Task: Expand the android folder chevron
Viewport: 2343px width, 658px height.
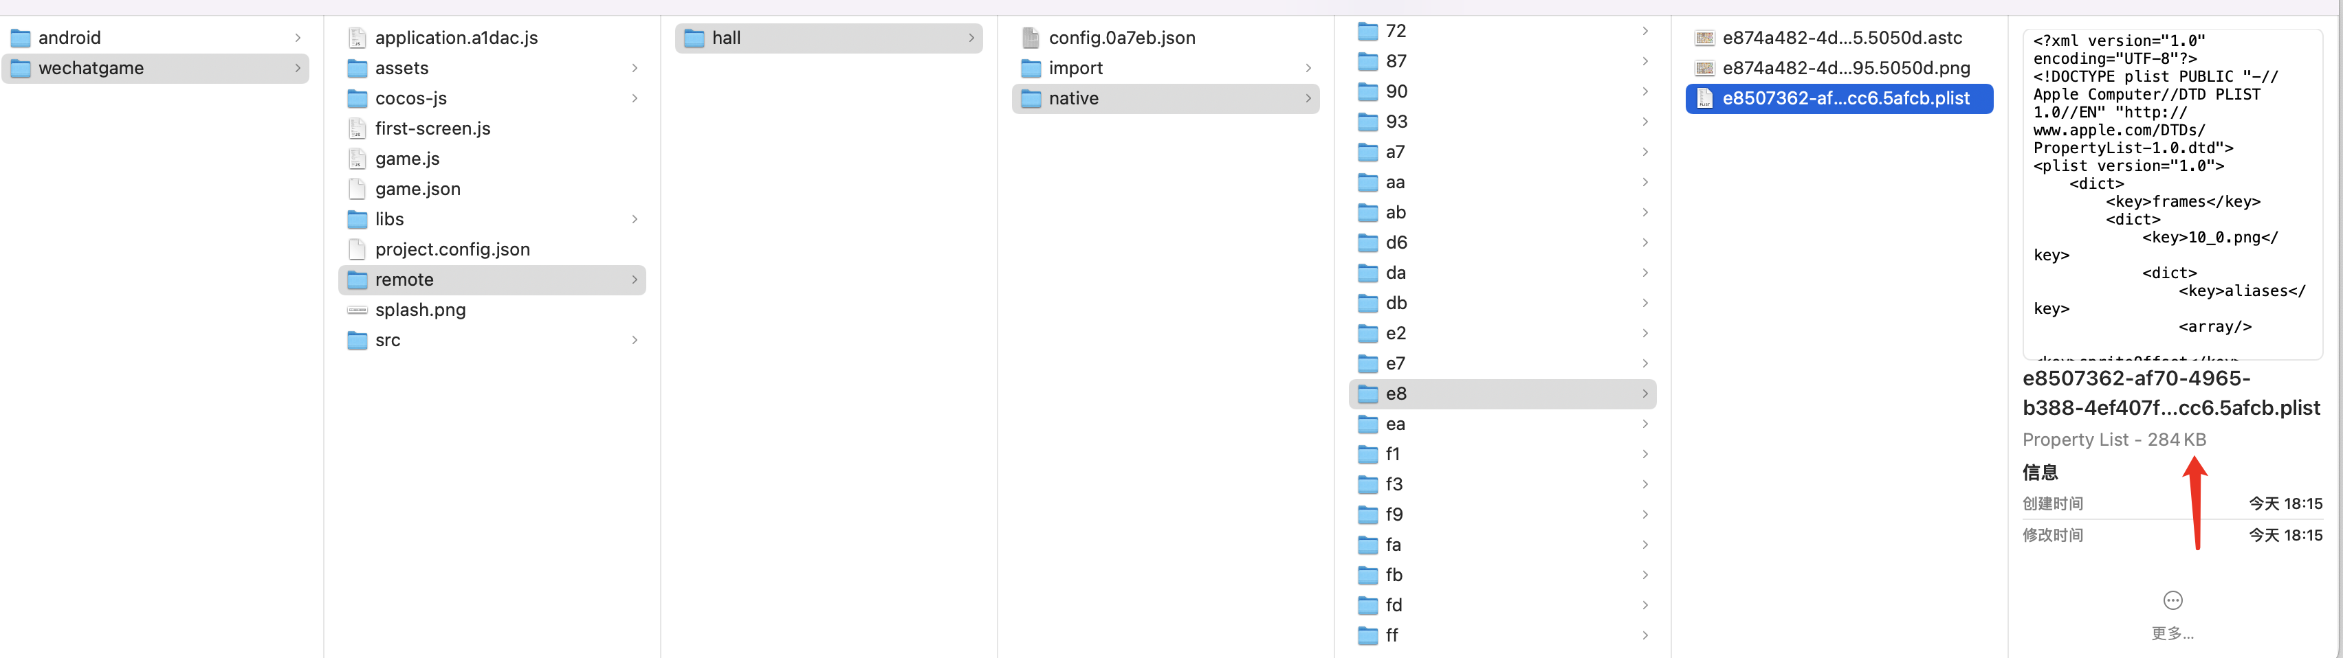Action: coord(298,38)
